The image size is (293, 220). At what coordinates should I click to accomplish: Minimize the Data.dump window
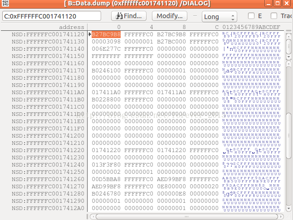(x=269, y=3)
